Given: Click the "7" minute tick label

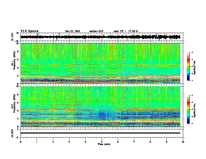Looking at the screenshot, I should pos(134,142).
